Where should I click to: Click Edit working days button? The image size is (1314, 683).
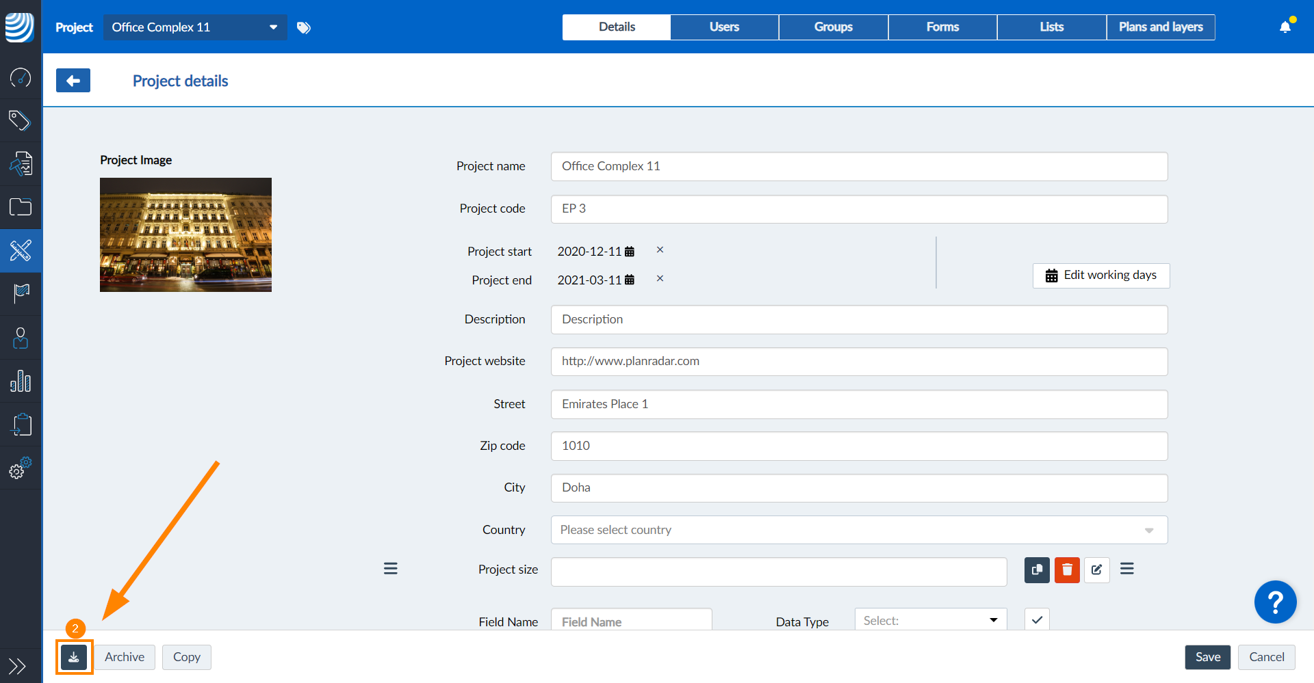1101,276
